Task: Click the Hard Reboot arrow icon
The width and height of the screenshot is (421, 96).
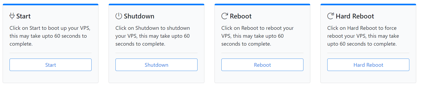Action: pyautogui.click(x=330, y=16)
